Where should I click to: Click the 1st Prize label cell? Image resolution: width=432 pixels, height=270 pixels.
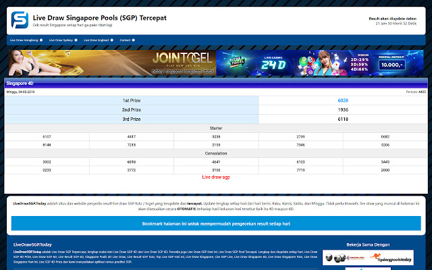tap(132, 101)
